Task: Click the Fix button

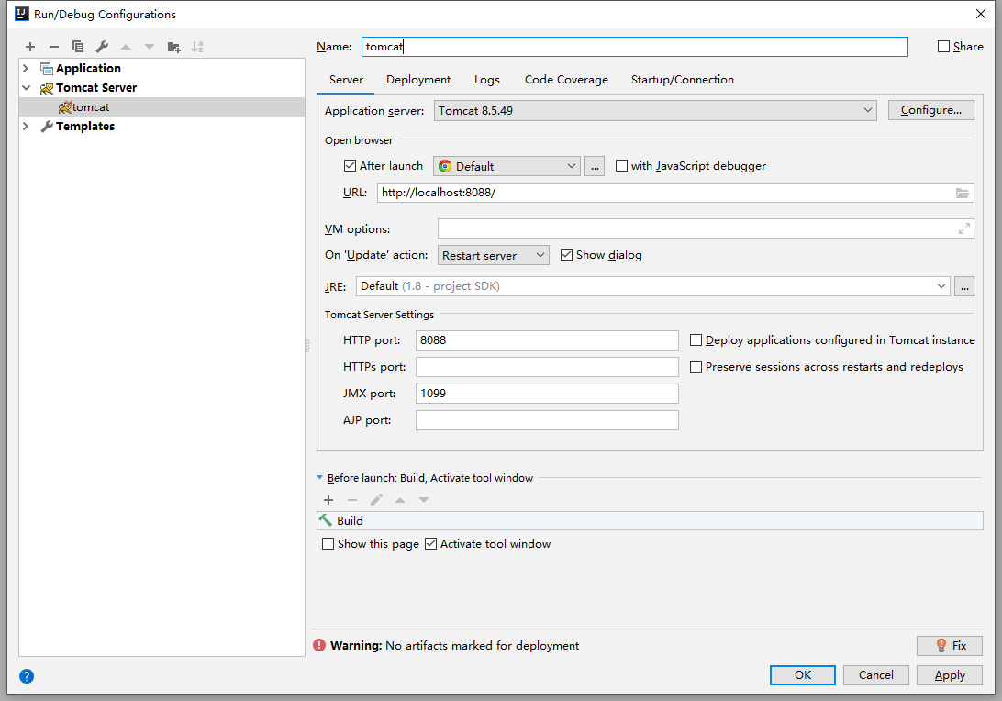Action: [950, 645]
